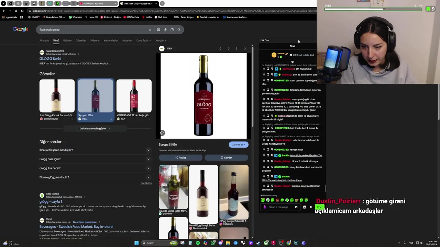This screenshot has width=440, height=247.
Task: Open ChatGPT bookmark
Action: tap(34, 17)
